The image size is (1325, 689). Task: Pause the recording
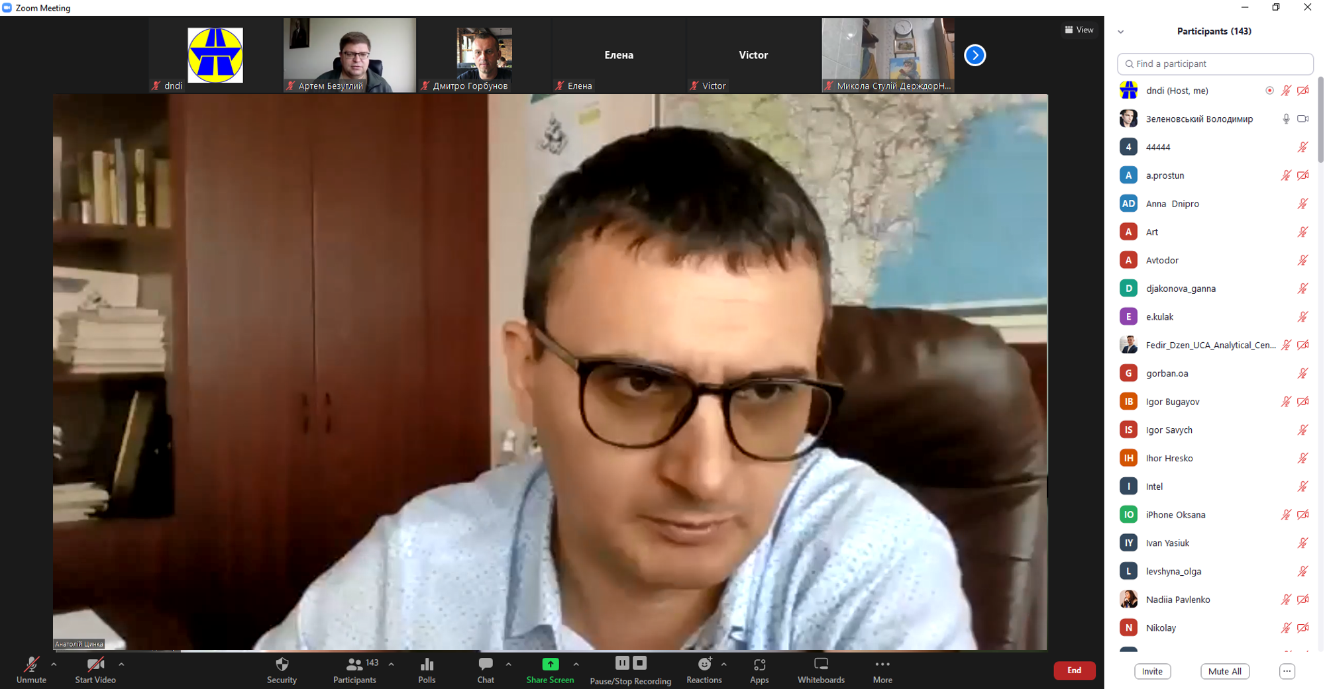[621, 663]
